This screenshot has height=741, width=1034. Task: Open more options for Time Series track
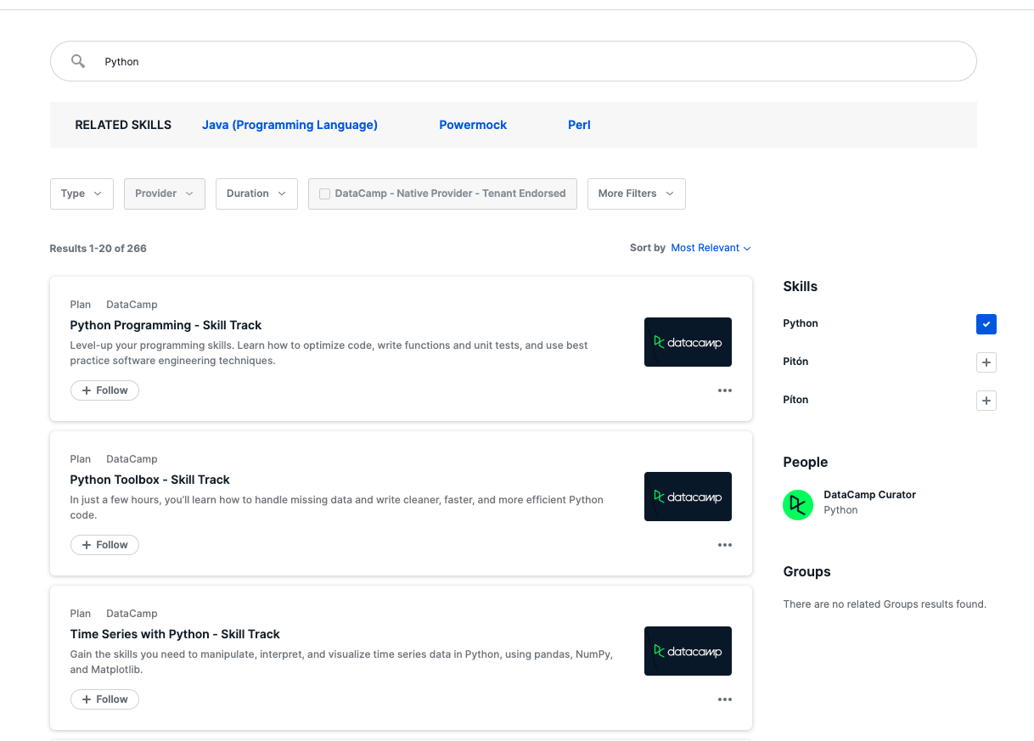tap(724, 699)
